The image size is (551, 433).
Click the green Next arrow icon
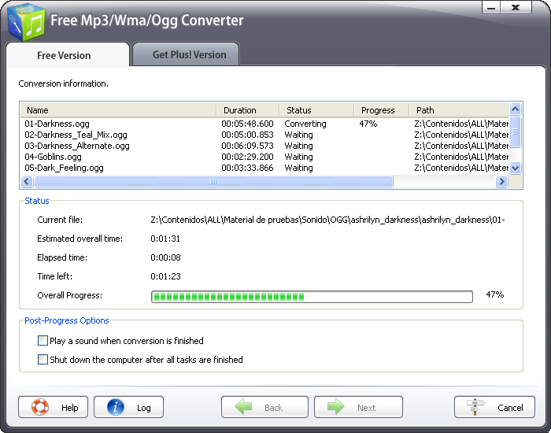336,407
